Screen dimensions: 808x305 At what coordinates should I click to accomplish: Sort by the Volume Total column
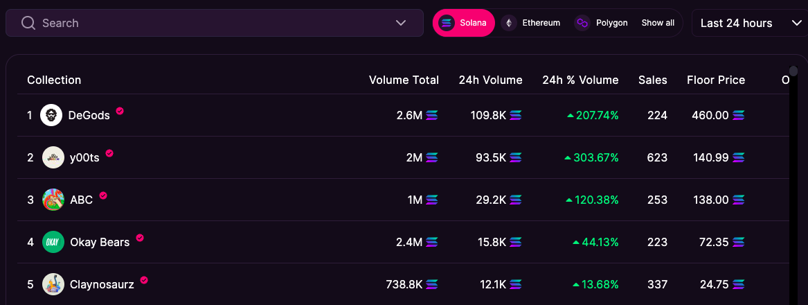tap(404, 80)
